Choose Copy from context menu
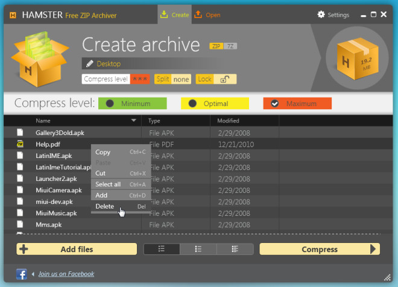Screen dimensions: 398x287 [121, 152]
